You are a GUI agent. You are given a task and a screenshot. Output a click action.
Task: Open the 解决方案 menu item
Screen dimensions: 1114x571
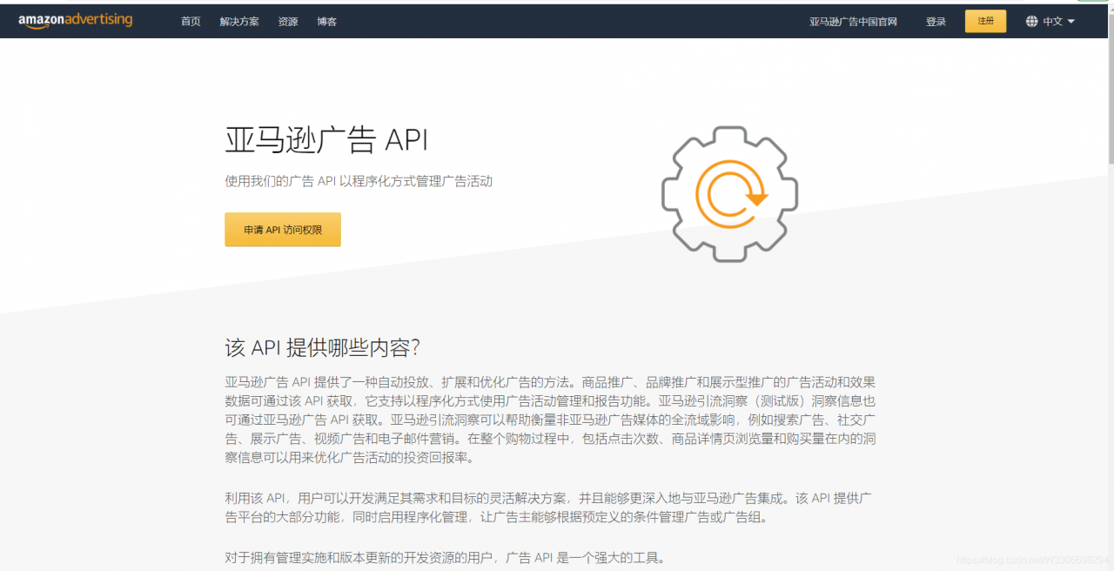(x=239, y=22)
